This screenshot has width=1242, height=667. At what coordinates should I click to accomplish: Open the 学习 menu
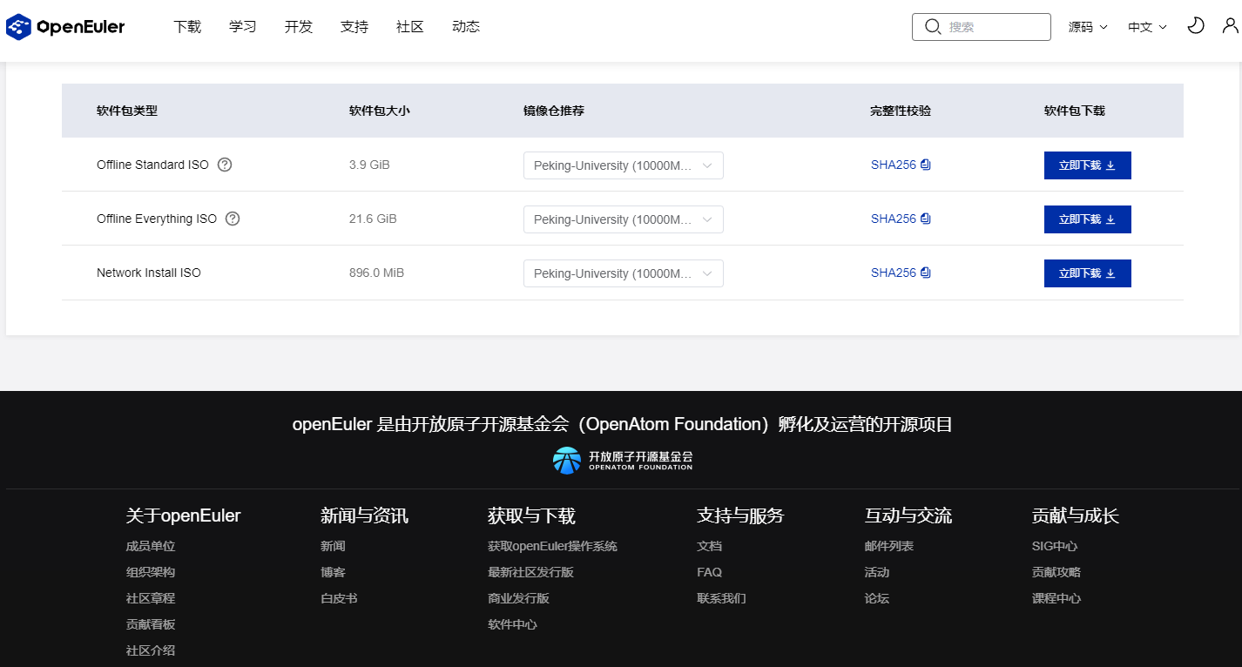(x=243, y=27)
